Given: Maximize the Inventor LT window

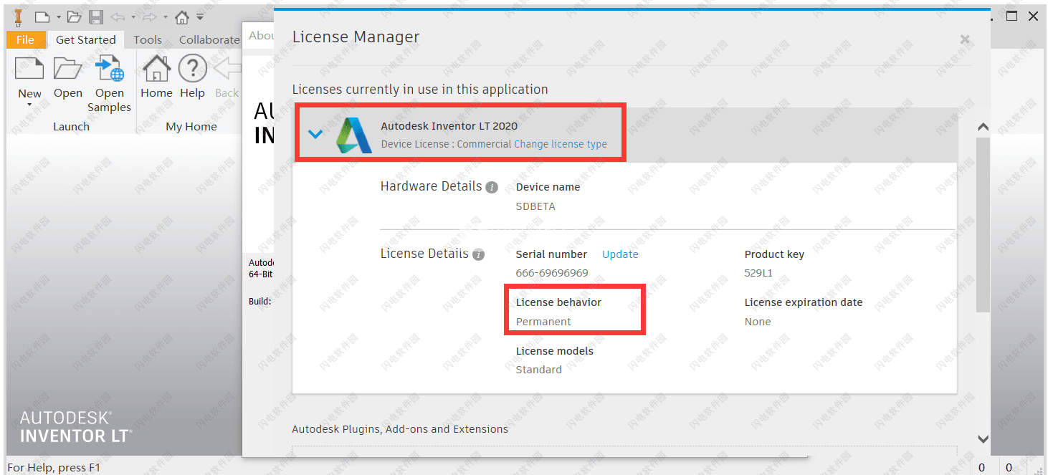Looking at the screenshot, I should 1012,16.
